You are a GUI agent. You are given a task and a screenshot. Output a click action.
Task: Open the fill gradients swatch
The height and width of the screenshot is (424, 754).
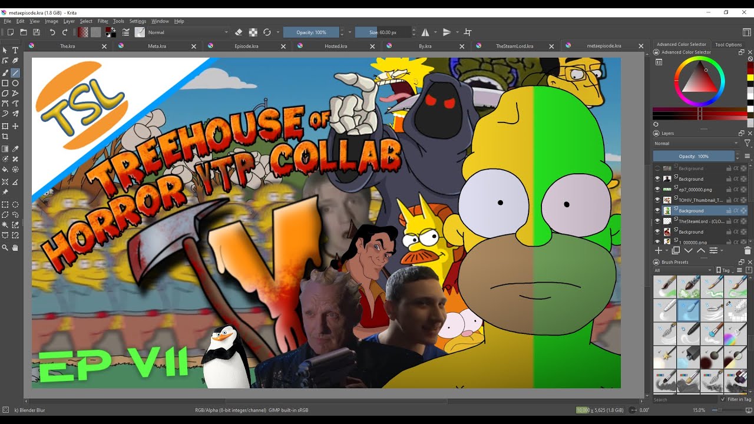(x=83, y=32)
